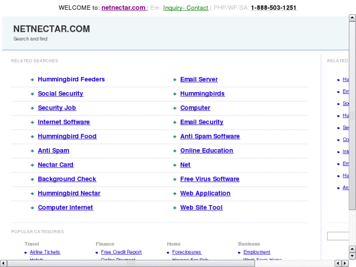Click the Web Application link

tap(205, 194)
